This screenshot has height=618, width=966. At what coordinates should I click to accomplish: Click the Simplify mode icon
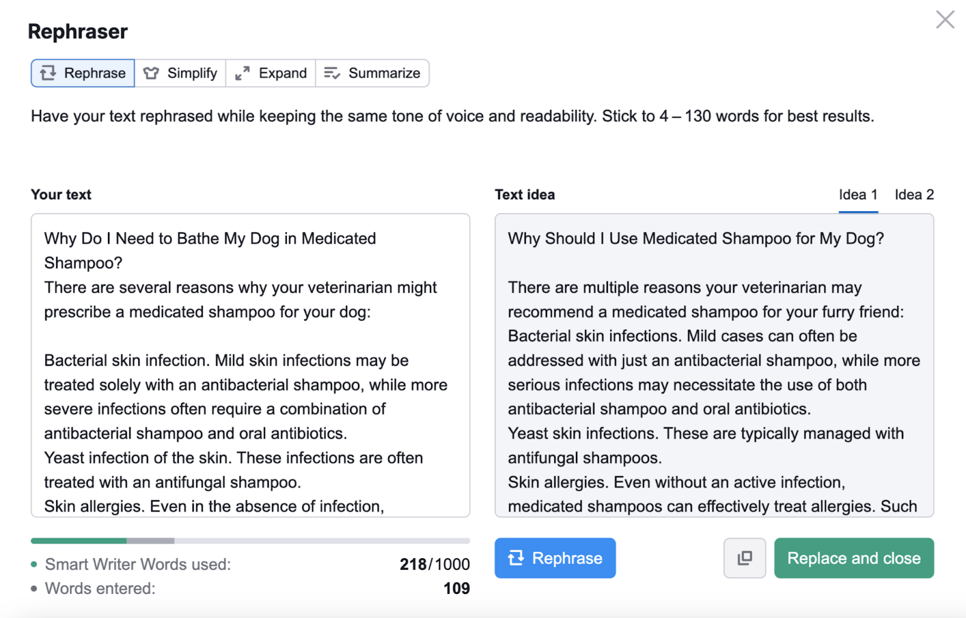(150, 72)
